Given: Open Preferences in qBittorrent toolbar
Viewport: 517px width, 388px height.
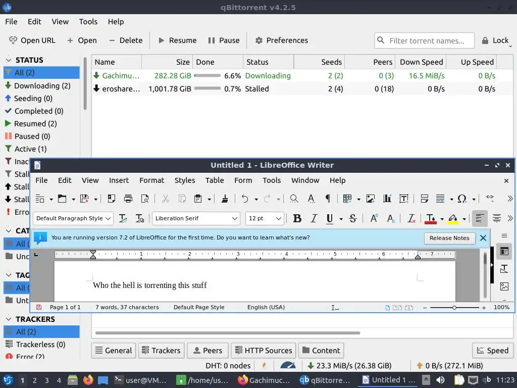Looking at the screenshot, I should [x=282, y=40].
